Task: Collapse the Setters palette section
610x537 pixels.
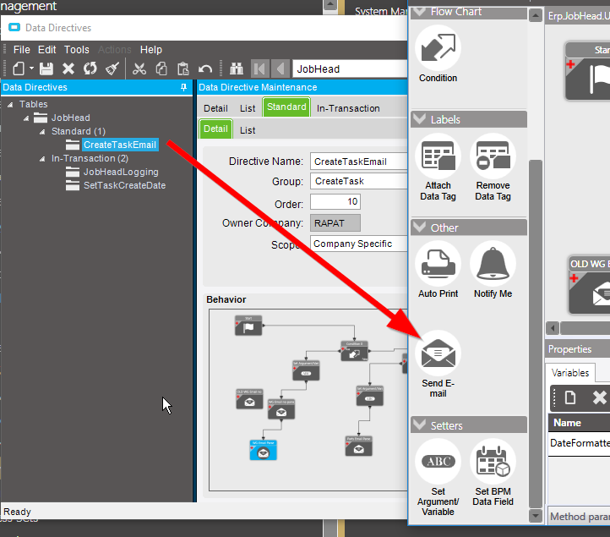Action: (x=419, y=425)
